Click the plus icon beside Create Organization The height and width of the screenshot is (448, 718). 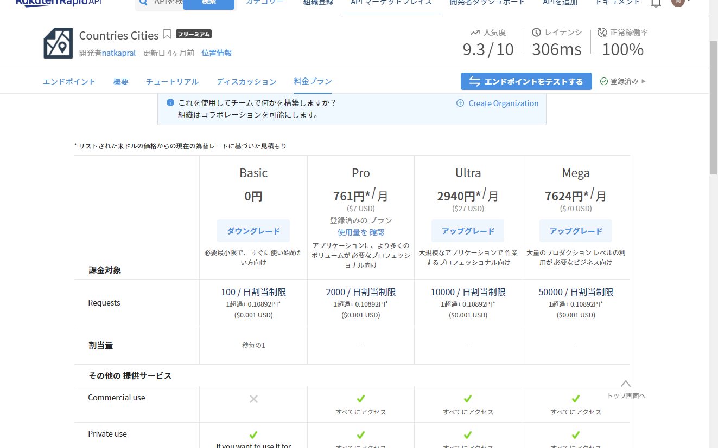(460, 103)
